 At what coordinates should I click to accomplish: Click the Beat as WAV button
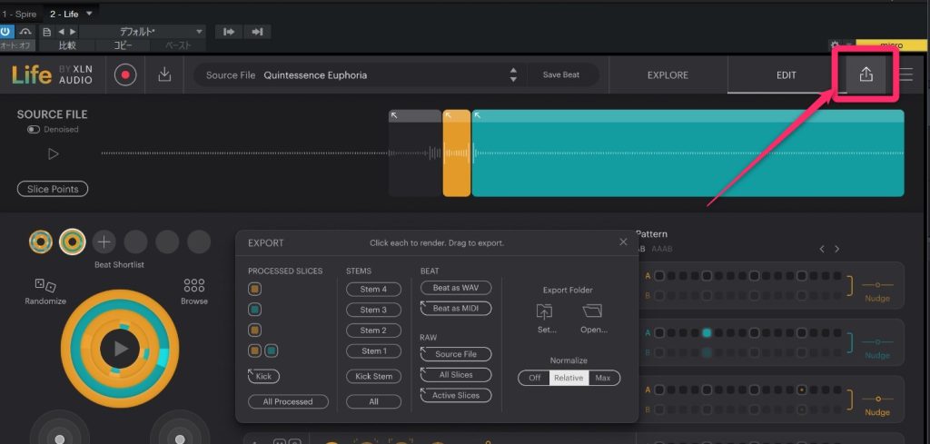point(456,288)
